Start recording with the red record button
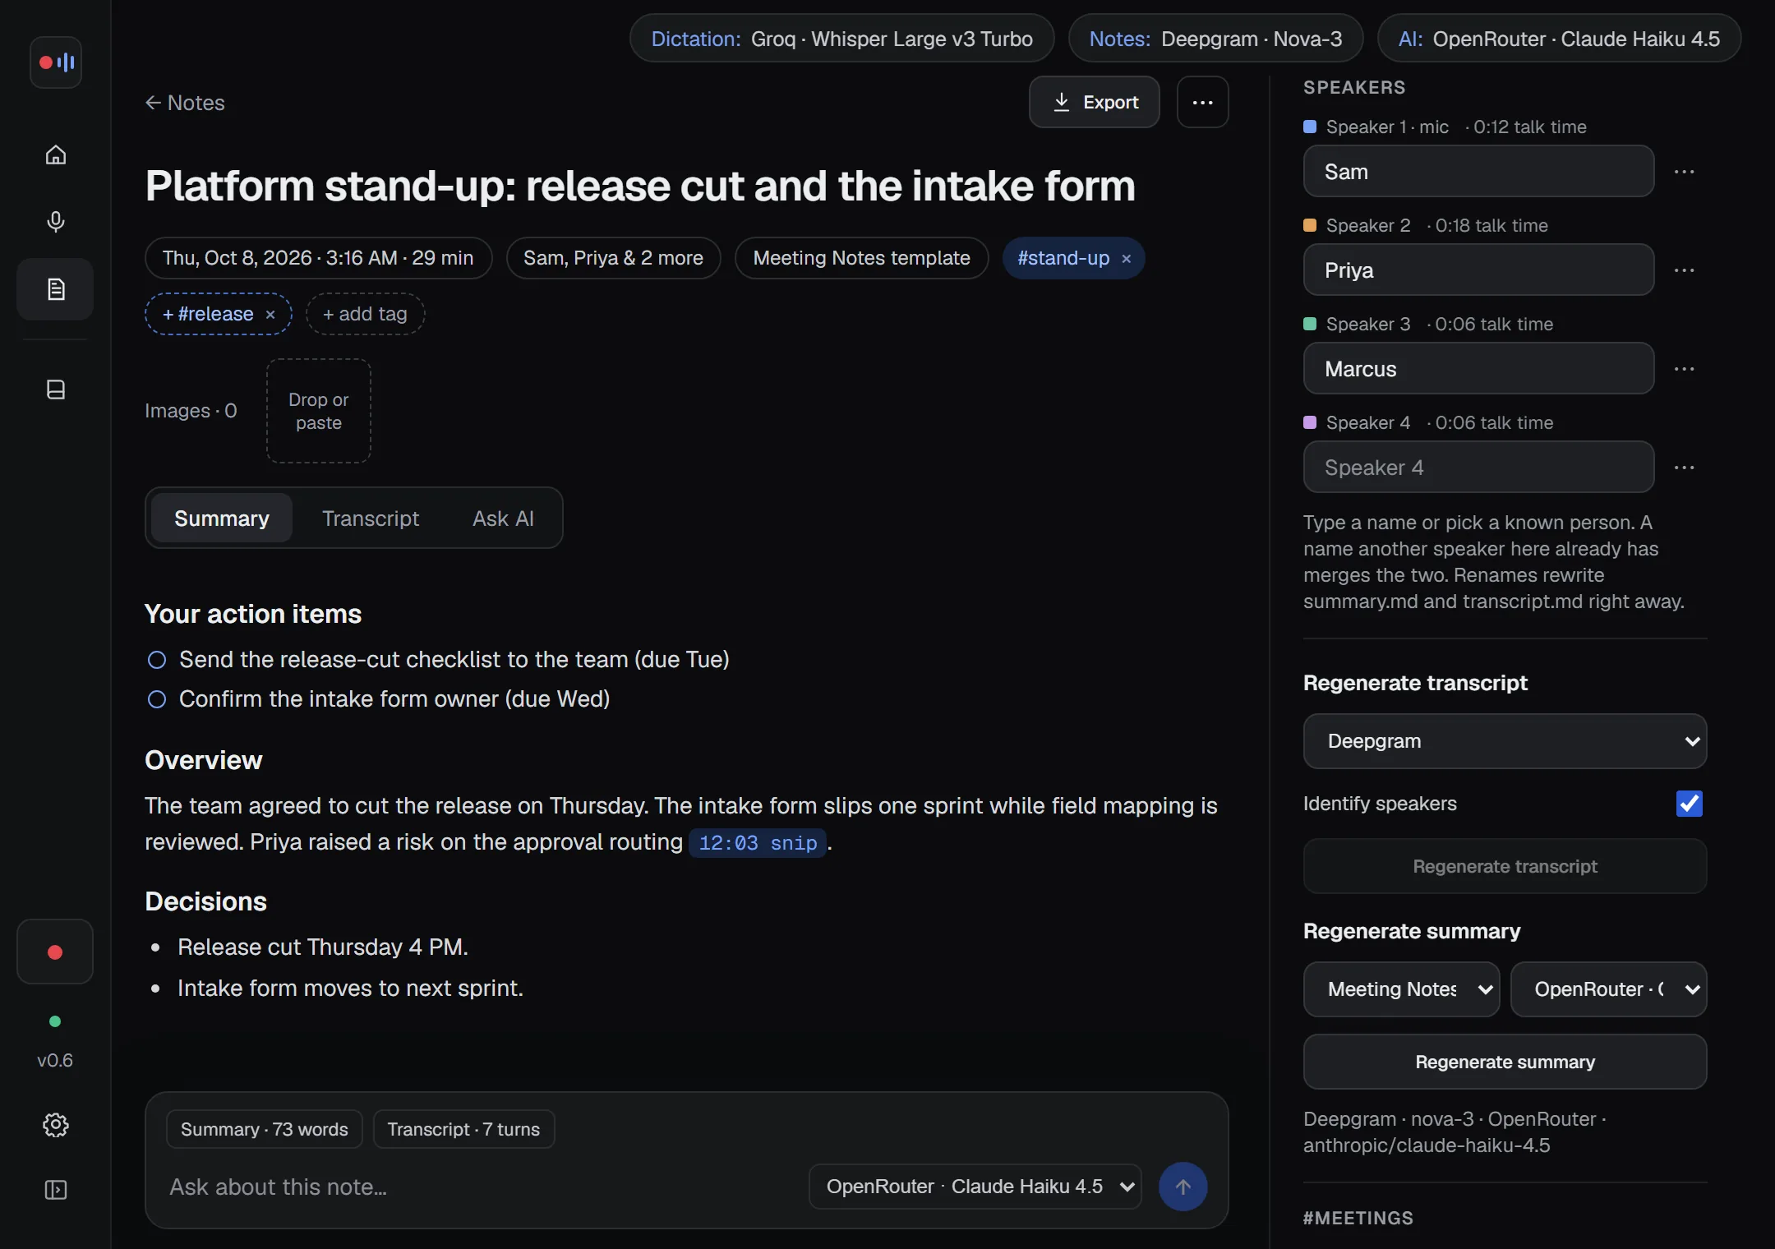The height and width of the screenshot is (1249, 1775). 55,952
